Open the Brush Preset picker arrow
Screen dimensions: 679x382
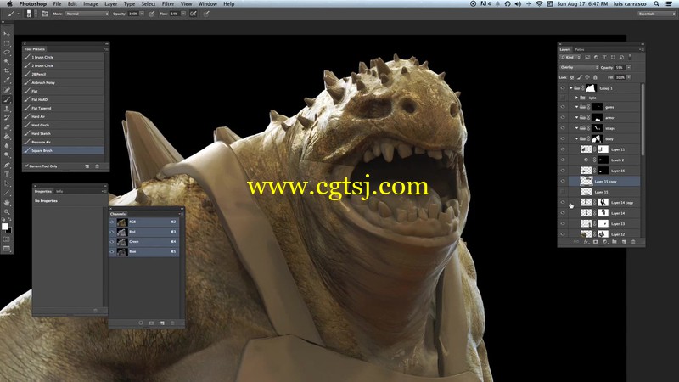coord(36,14)
